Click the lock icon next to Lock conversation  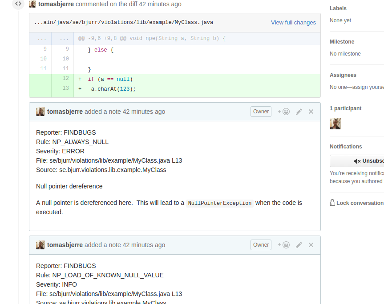tap(332, 203)
